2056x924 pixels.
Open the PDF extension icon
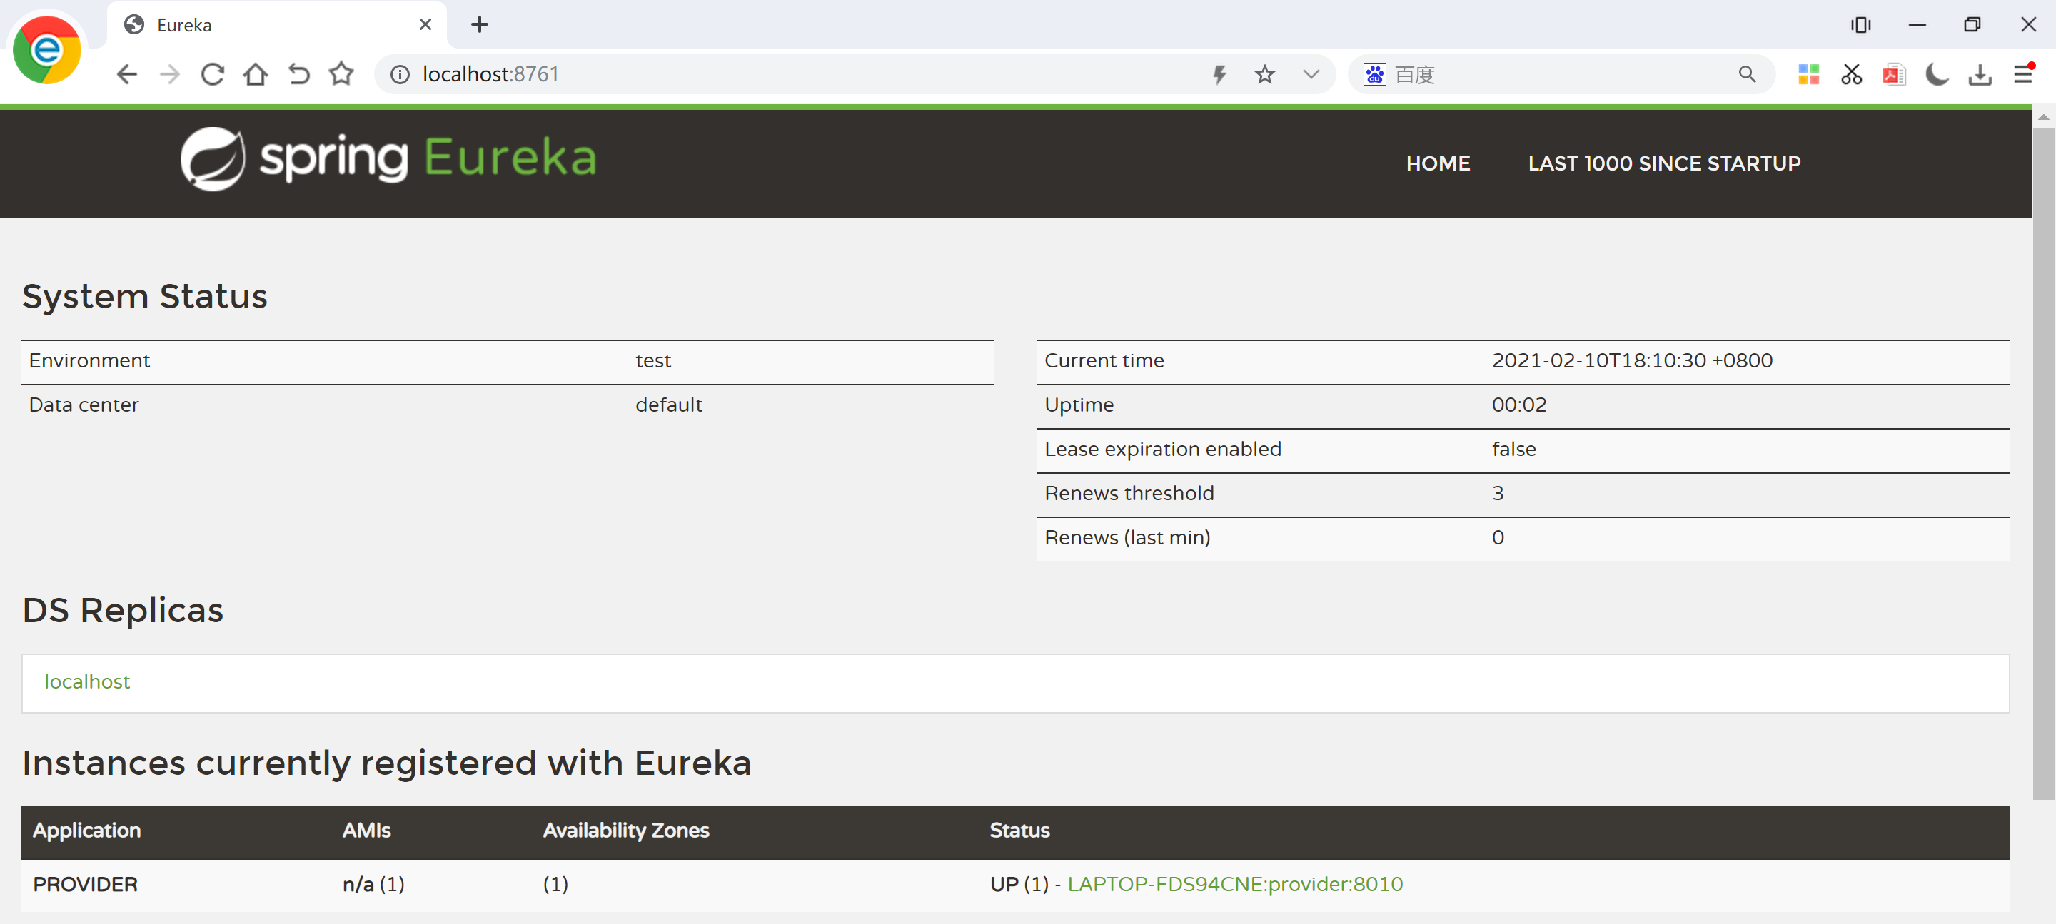[x=1894, y=74]
